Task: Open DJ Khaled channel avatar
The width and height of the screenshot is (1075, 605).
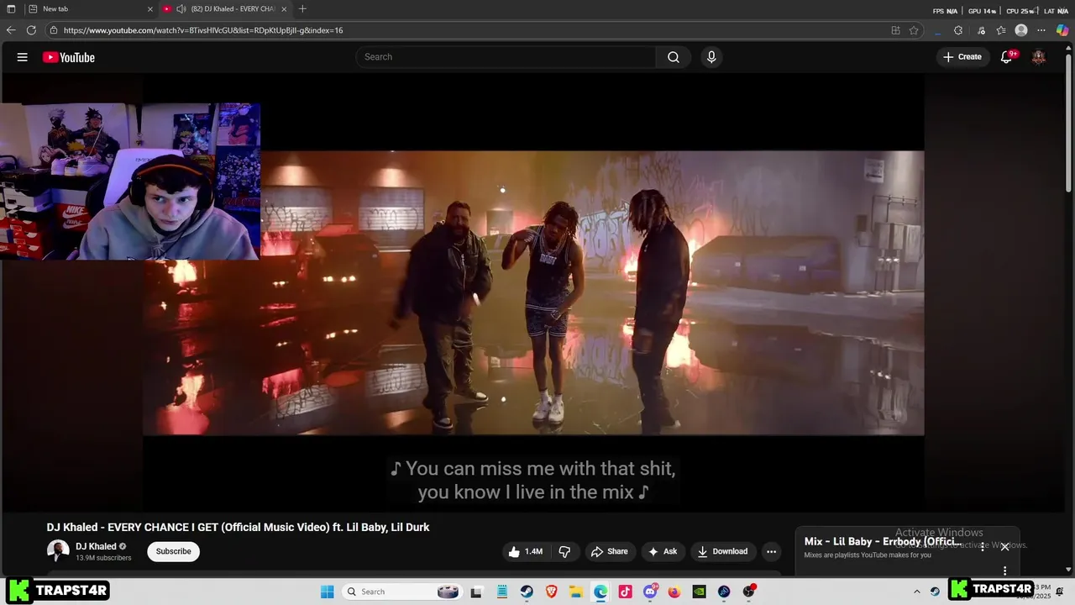Action: 58,551
